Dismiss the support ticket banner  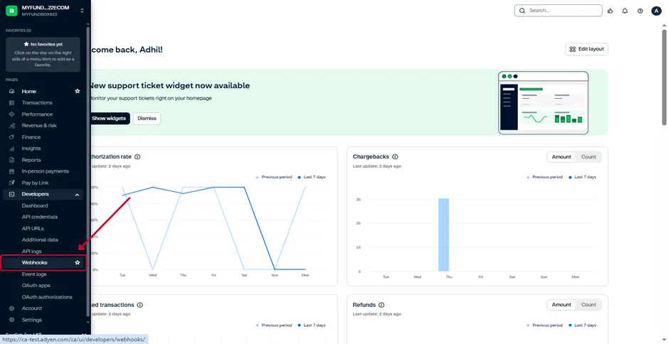pyautogui.click(x=147, y=119)
